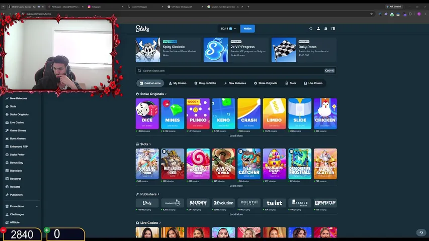Select the Only on Stake tab
Viewport: 429px width, 241px height.
[x=205, y=83]
